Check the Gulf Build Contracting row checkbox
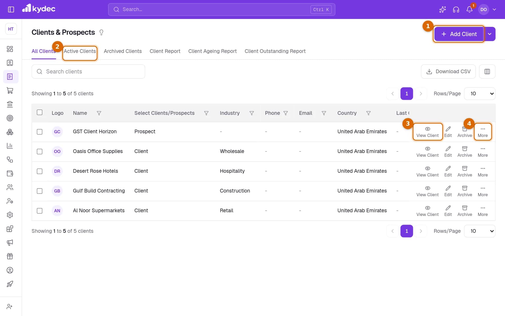Screen dimensions: 505x316 click(39, 191)
